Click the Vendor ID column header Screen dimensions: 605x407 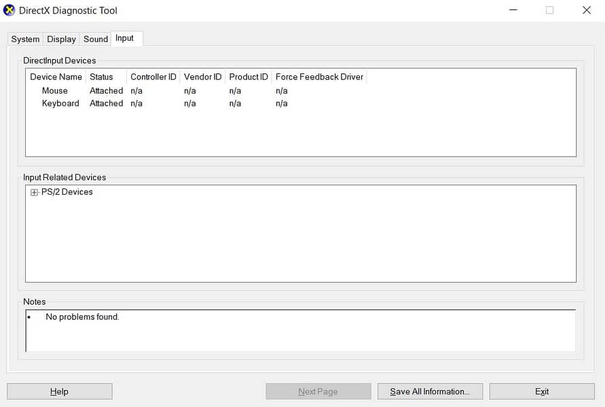coord(202,77)
